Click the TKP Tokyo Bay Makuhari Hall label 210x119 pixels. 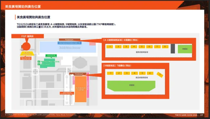(x=26, y=58)
